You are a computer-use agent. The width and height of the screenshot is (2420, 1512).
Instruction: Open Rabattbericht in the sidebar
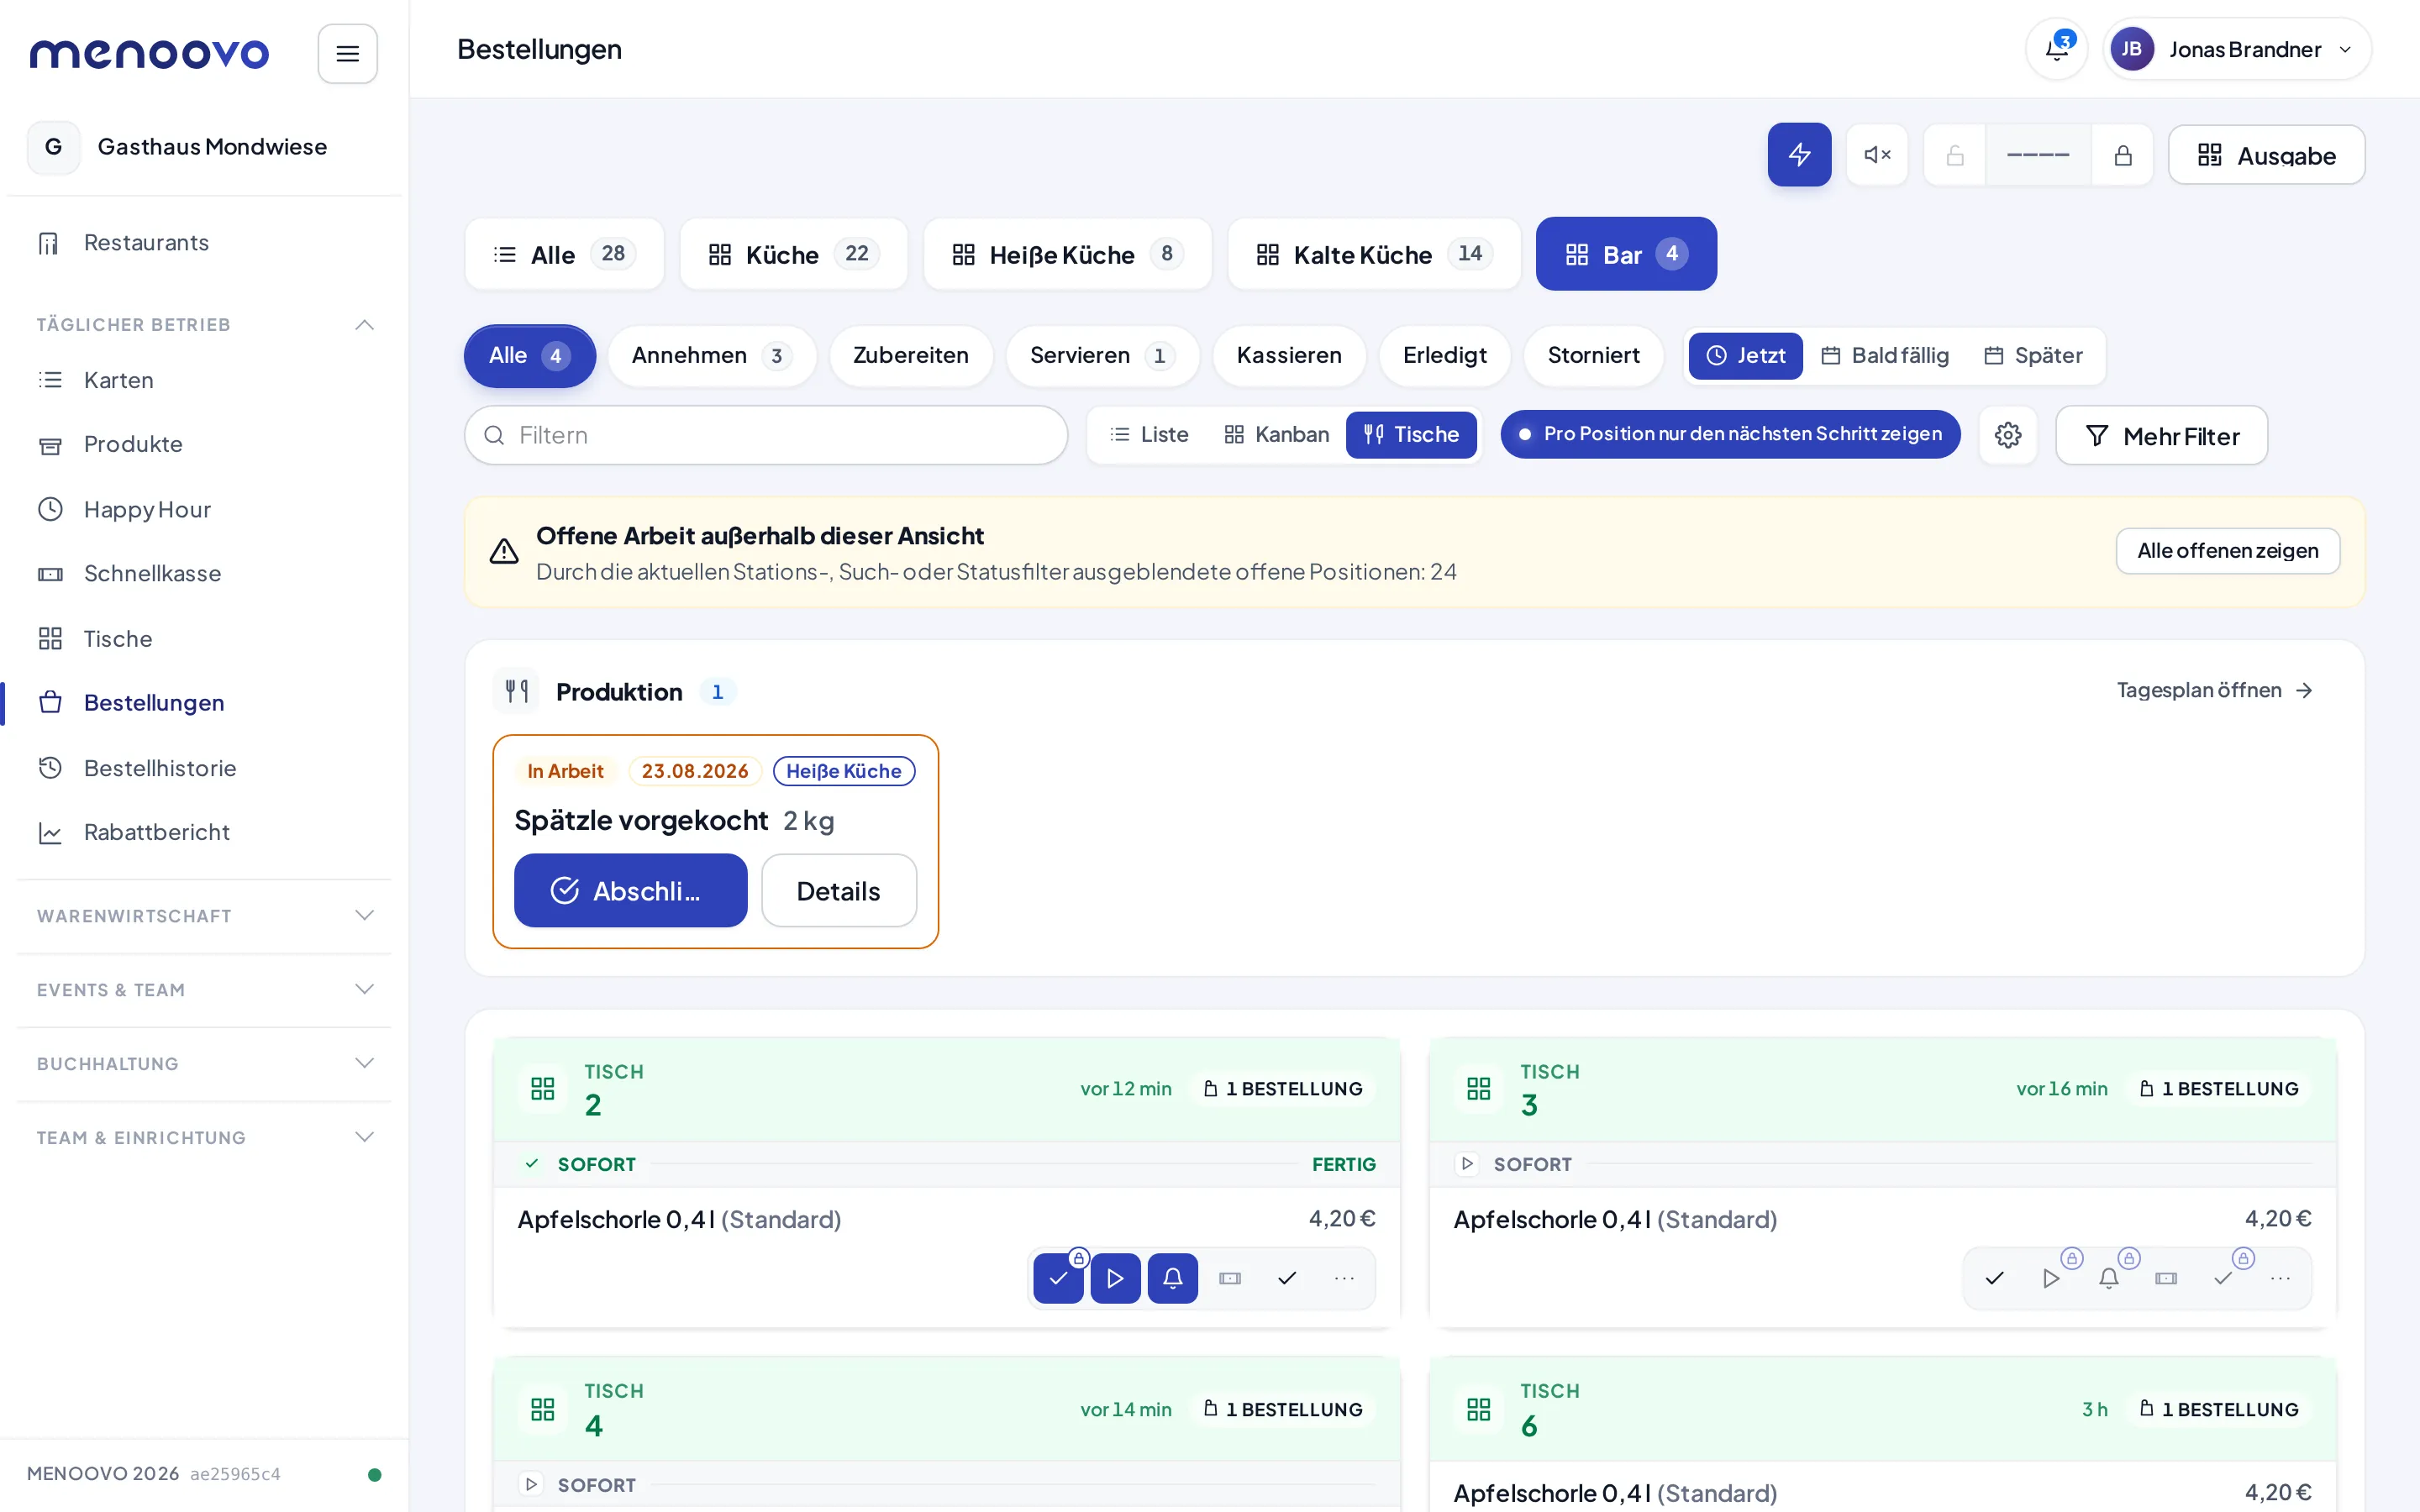pyautogui.click(x=203, y=832)
